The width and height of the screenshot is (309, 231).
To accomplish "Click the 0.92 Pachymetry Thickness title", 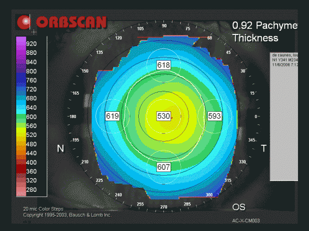I will pos(265,31).
